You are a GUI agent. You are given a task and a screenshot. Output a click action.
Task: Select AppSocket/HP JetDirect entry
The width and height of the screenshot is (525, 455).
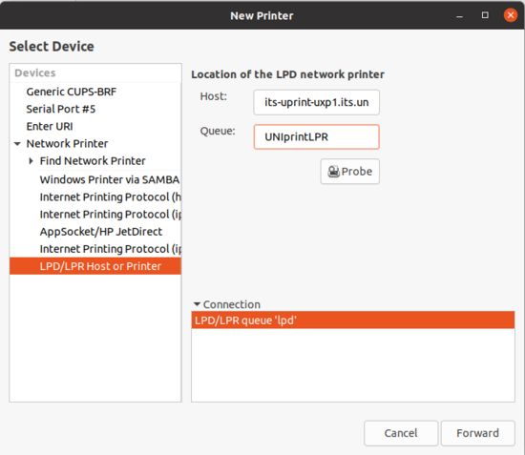click(x=101, y=232)
